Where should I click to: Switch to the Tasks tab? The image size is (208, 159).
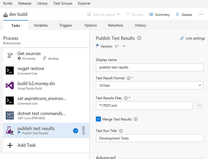(x=16, y=25)
